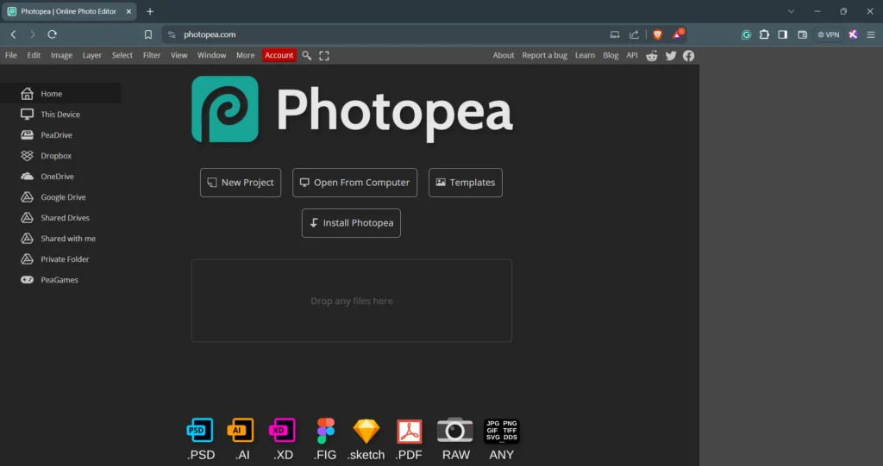This screenshot has width=883, height=466.
Task: Click the Brave Rewards triangle icon
Action: tap(678, 34)
